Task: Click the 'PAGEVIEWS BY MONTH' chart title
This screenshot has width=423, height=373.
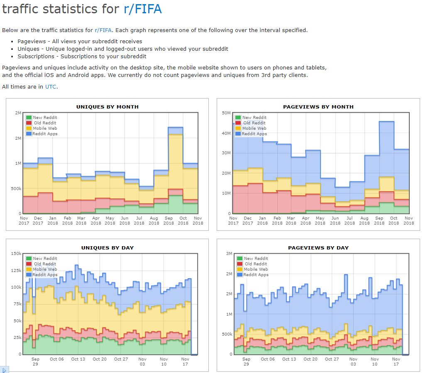Action: 318,107
